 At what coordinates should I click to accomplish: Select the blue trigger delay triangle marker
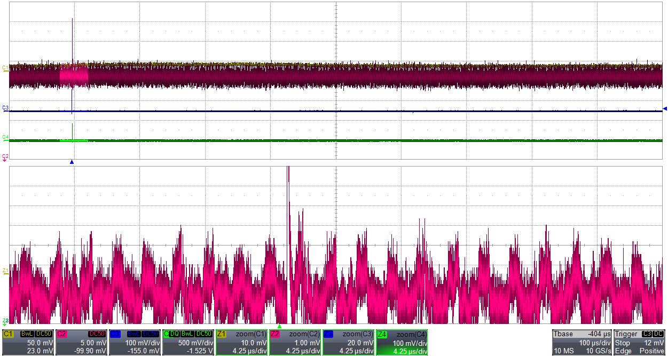(x=72, y=162)
